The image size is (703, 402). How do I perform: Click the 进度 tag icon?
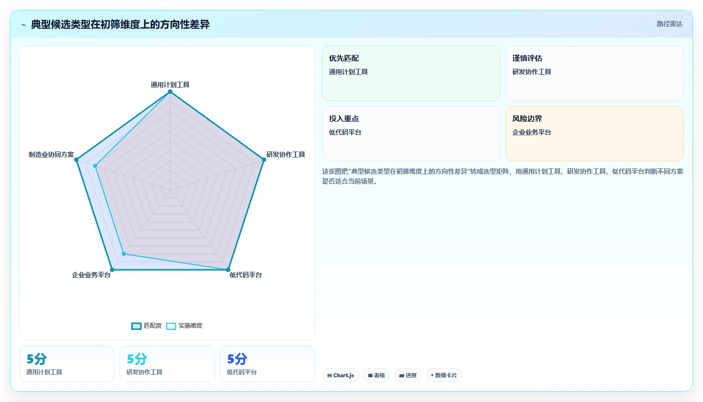(401, 376)
